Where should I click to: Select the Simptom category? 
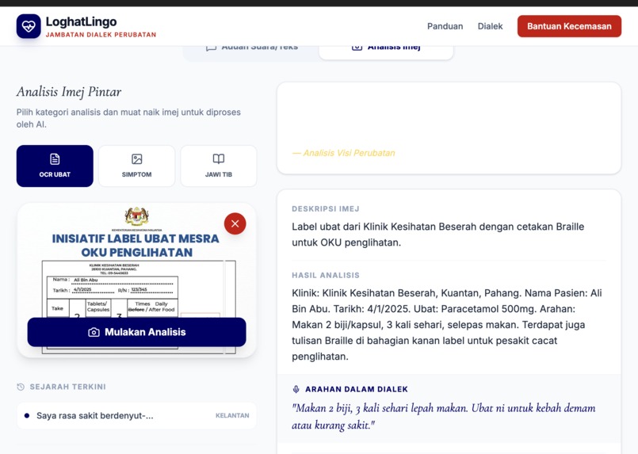(136, 166)
